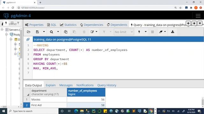Open the pgAdmin hamburger menu
The width and height of the screenshot is (204, 114).
coord(198,16)
